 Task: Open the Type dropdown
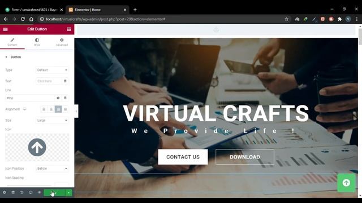tap(52, 70)
